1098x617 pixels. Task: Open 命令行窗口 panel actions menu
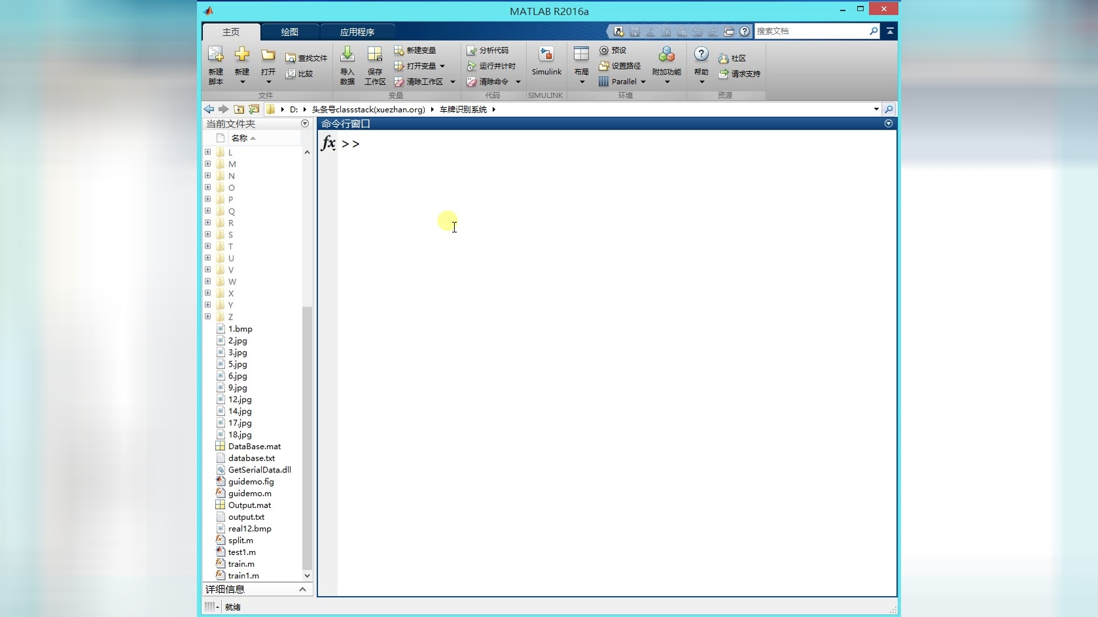coord(889,124)
